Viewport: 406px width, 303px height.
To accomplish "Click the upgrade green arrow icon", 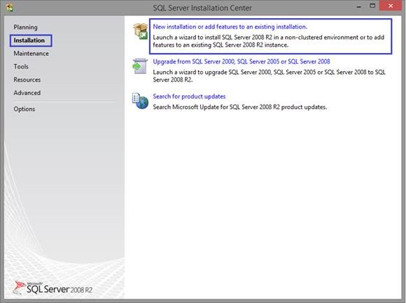I will 140,66.
